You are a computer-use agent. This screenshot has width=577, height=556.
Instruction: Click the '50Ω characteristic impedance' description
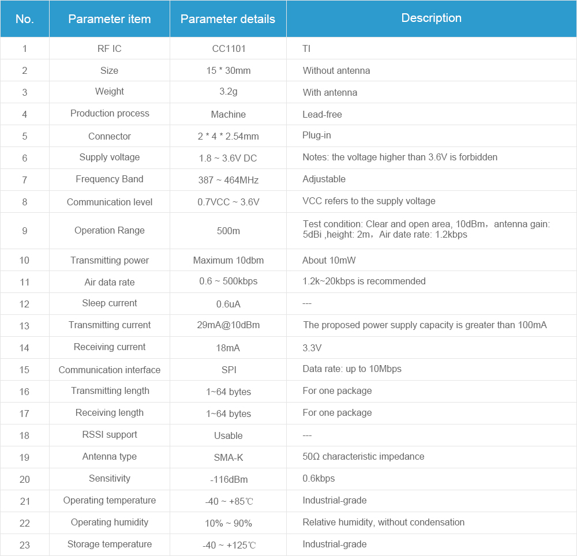(x=364, y=457)
